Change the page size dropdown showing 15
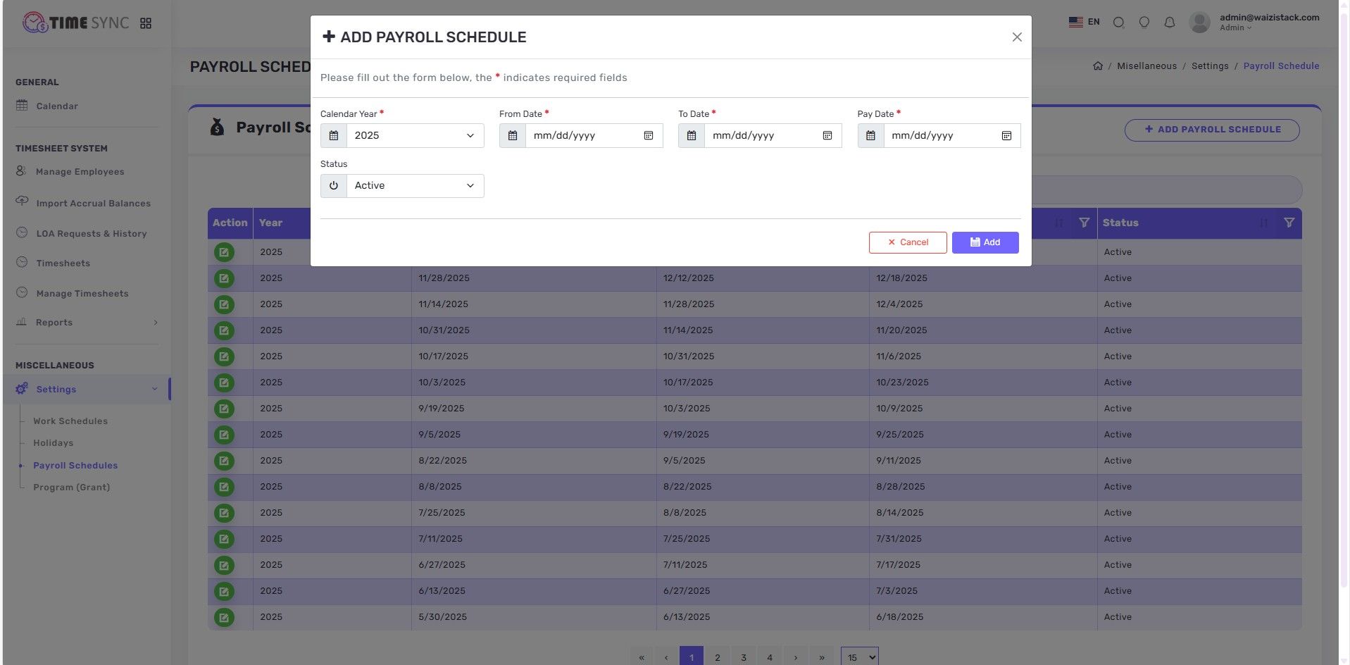1350x665 pixels. (x=859, y=657)
